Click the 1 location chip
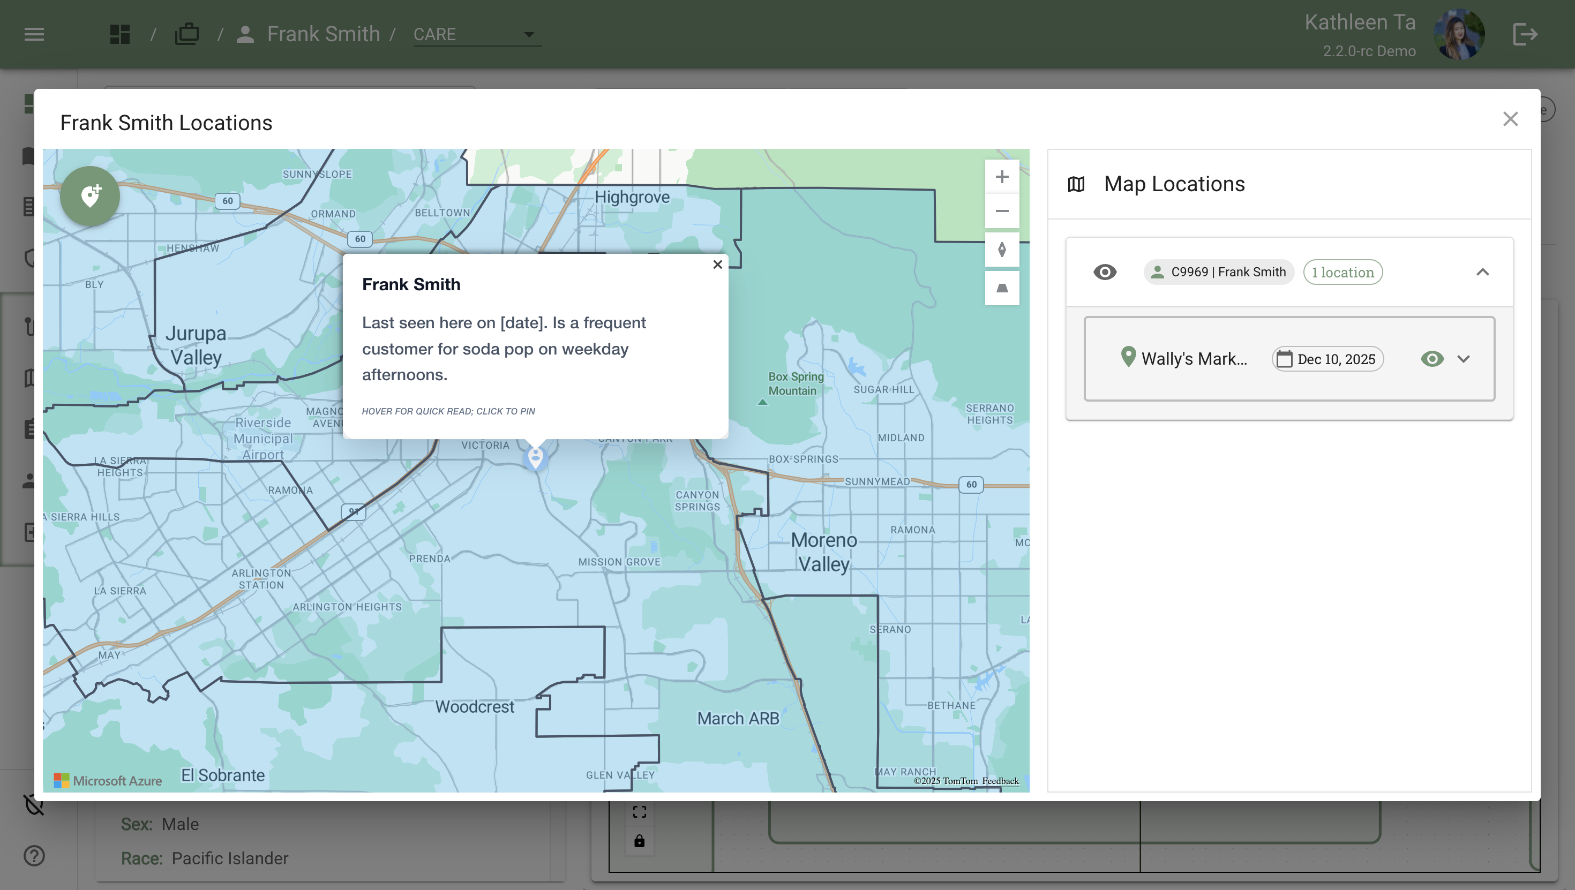Screen dimensions: 1575x890 point(1342,272)
